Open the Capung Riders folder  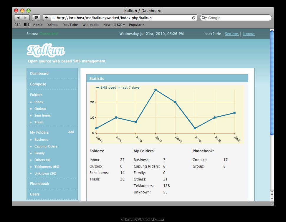click(46, 146)
